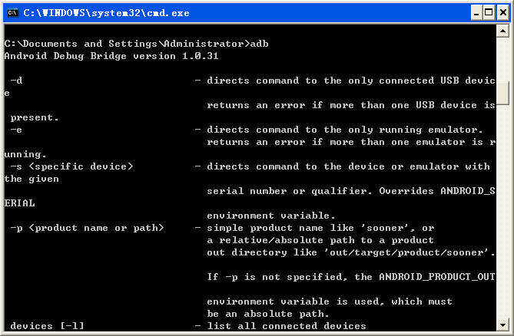Minimize the cmd.exe window
This screenshot has height=336, width=514.
coord(476,13)
